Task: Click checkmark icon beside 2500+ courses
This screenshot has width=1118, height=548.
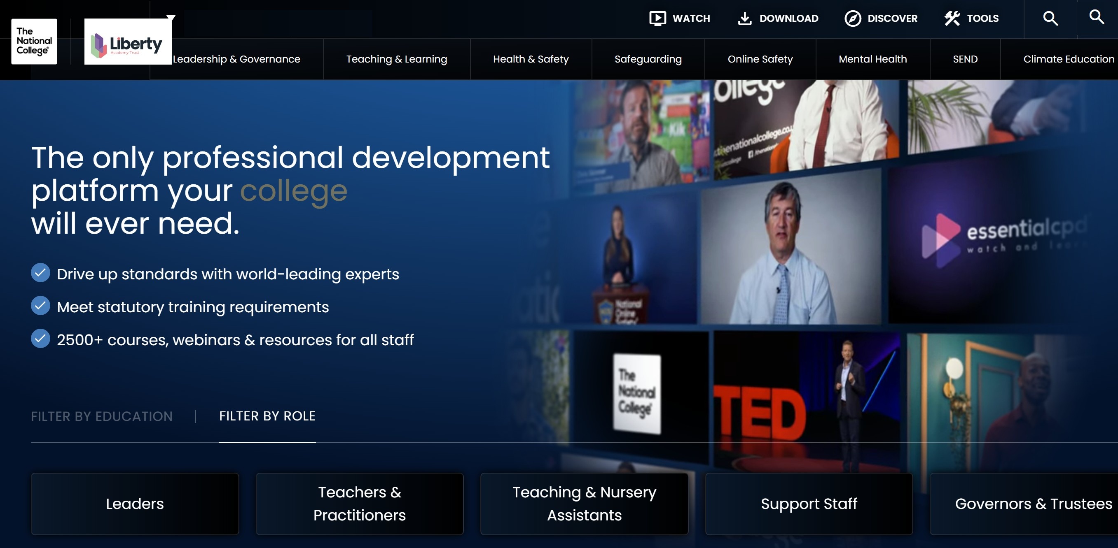Action: click(x=40, y=339)
